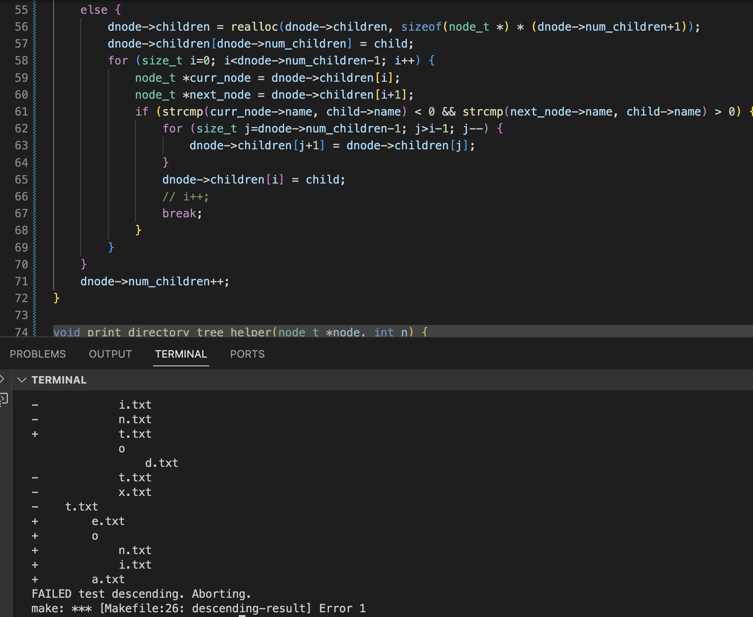Screen dimensions: 753x617
Task: Click the terminal shell icon at left edge
Action: click(x=4, y=399)
